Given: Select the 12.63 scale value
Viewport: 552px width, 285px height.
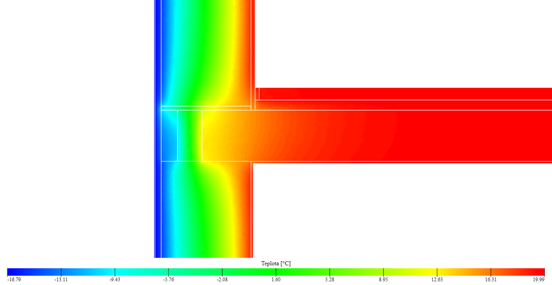Looking at the screenshot, I should point(437,279).
